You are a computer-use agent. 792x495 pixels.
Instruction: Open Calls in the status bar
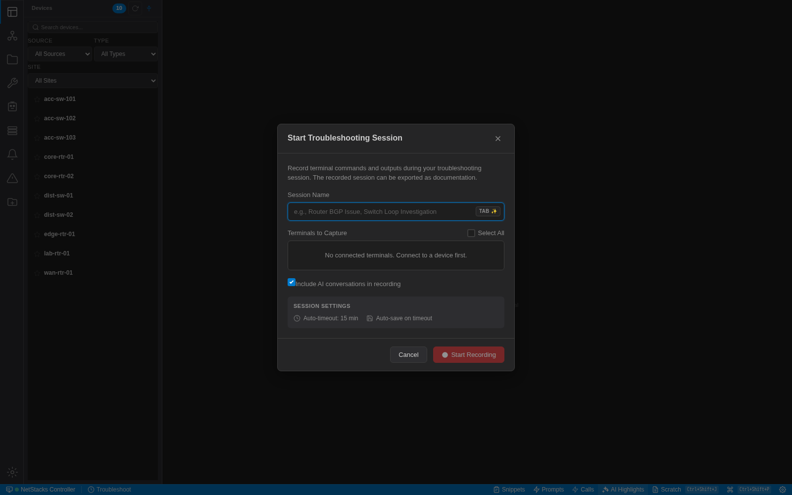583,490
